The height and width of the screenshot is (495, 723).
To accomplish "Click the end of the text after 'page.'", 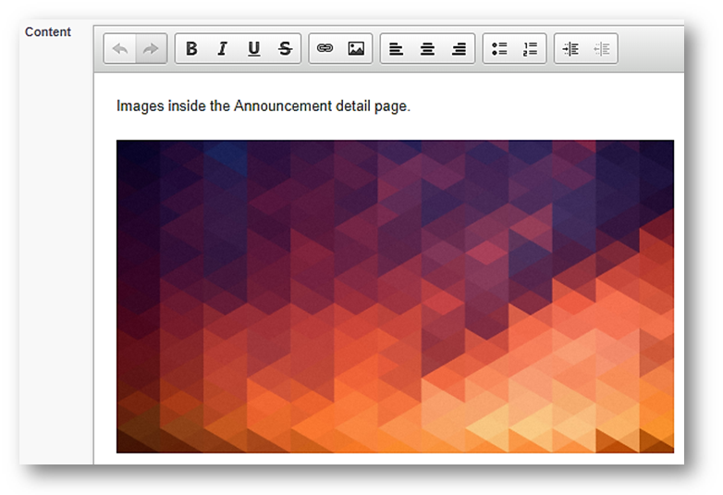I will [x=411, y=106].
